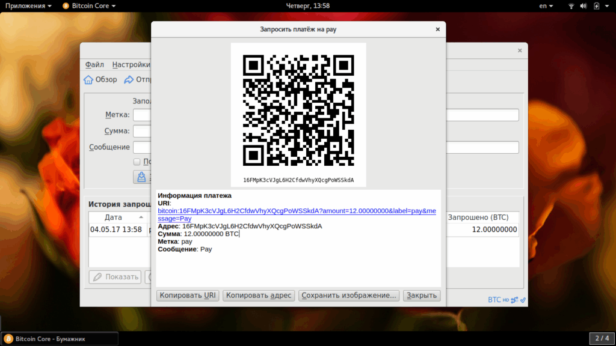This screenshot has width=616, height=346.
Task: Click the Обзор home icon
Action: pos(88,80)
